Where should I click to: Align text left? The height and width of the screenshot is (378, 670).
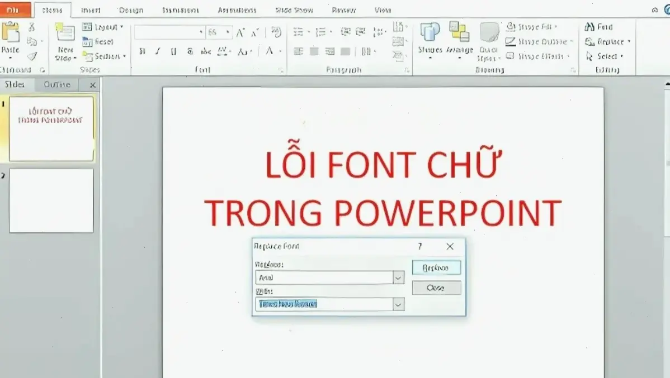[298, 51]
